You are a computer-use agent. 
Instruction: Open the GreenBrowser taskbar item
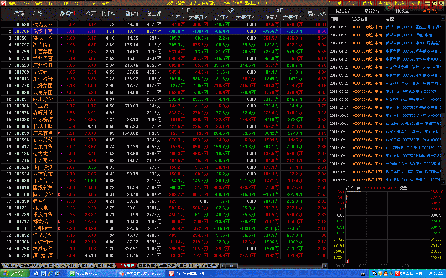[x=91, y=273]
